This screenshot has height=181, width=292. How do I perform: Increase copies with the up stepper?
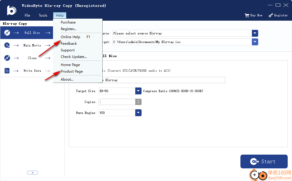138,100
